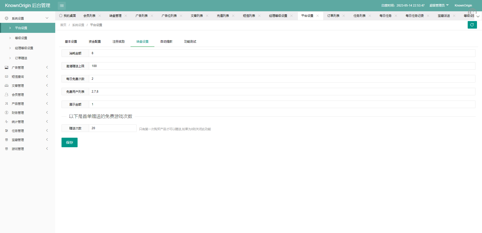
Task: Open 等级设置 in the sidebar
Action: click(x=21, y=38)
